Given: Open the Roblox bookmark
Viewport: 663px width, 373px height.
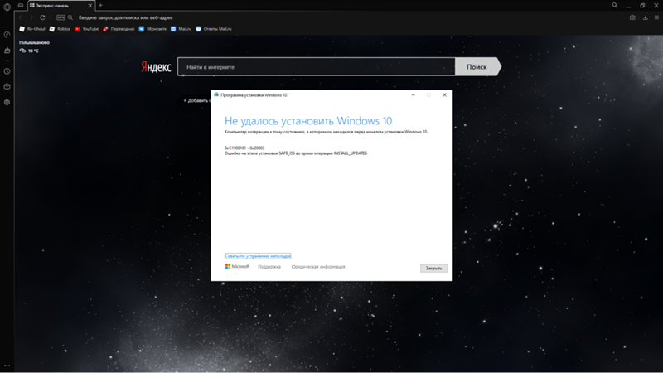Looking at the screenshot, I should (x=60, y=29).
